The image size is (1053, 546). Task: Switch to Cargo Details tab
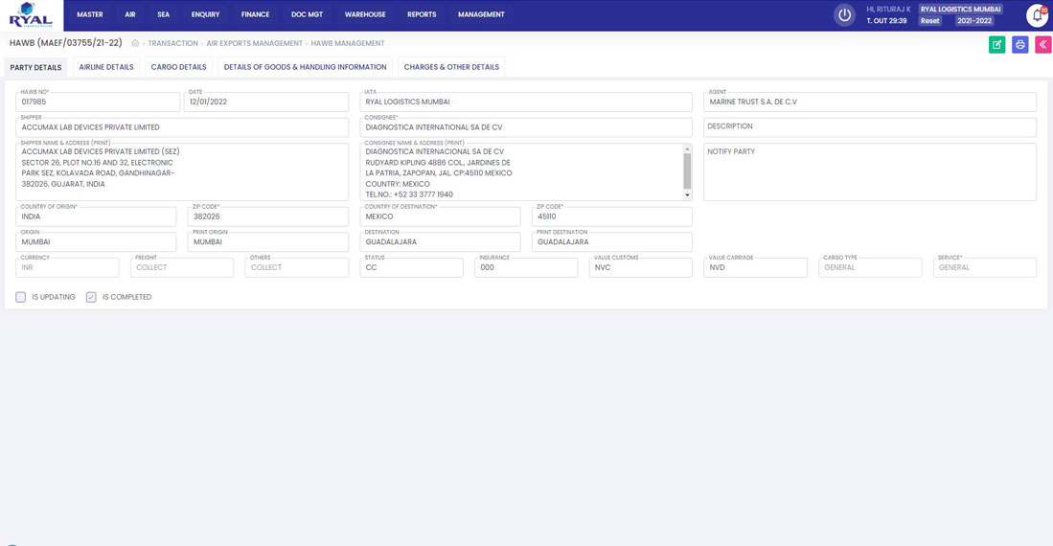pyautogui.click(x=178, y=67)
